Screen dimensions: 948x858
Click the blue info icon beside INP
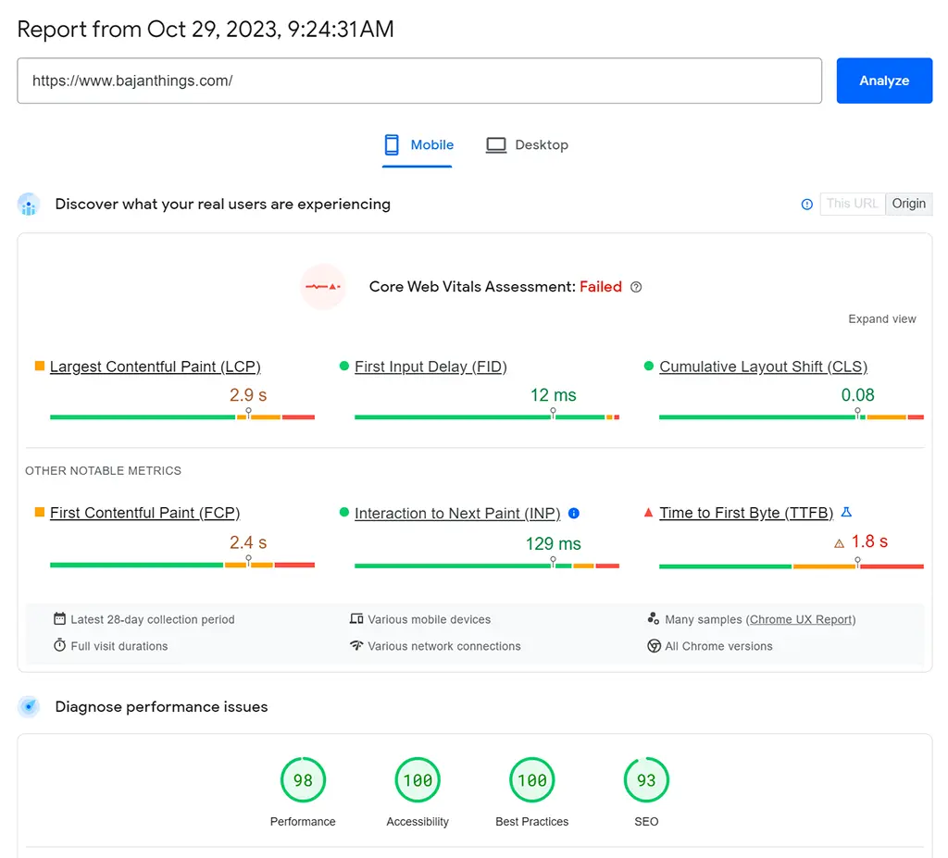573,513
